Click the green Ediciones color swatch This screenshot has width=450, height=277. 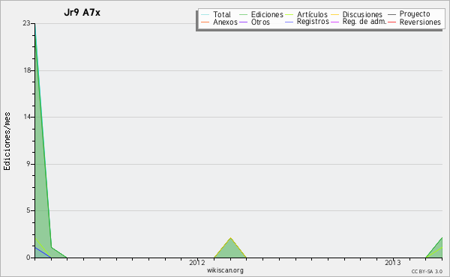(x=243, y=14)
